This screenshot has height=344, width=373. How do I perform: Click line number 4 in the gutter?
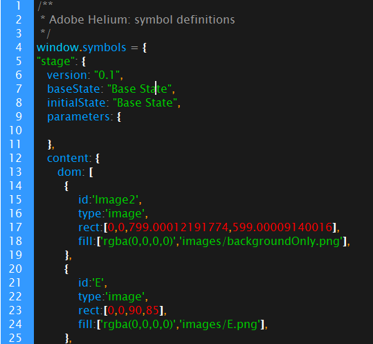coord(19,47)
